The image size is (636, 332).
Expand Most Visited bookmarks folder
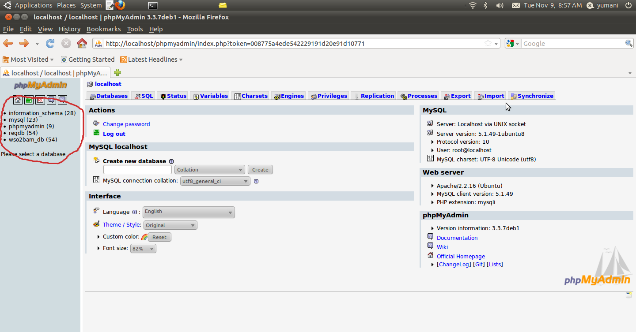click(28, 60)
